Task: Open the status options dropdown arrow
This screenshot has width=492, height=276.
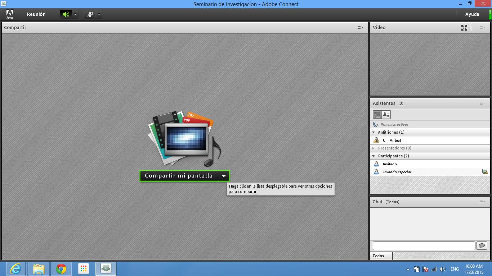Action: 99,14
